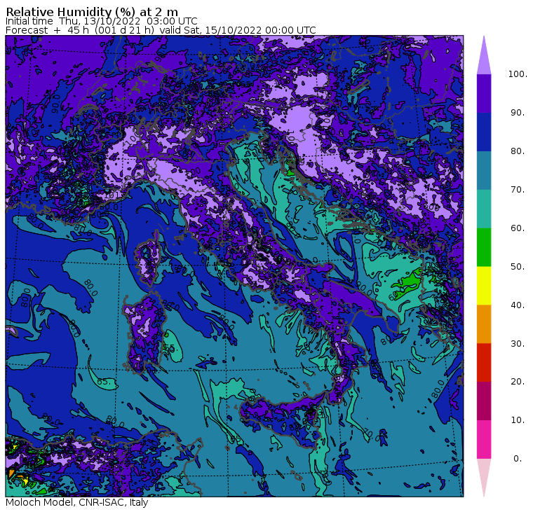Click the 'Relative Humidity (%) at 2 m' title
Screen dimensions: 533x512
[x=92, y=12]
